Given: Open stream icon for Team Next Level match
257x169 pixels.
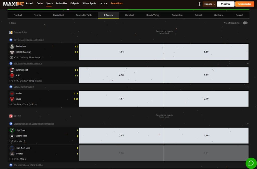Looking at the screenshot, I should coord(11,159).
